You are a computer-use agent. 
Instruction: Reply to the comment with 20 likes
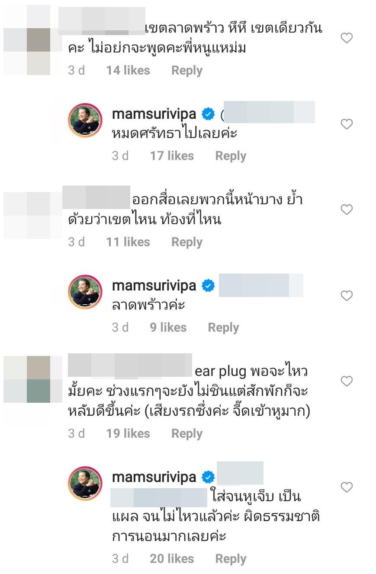(x=231, y=559)
